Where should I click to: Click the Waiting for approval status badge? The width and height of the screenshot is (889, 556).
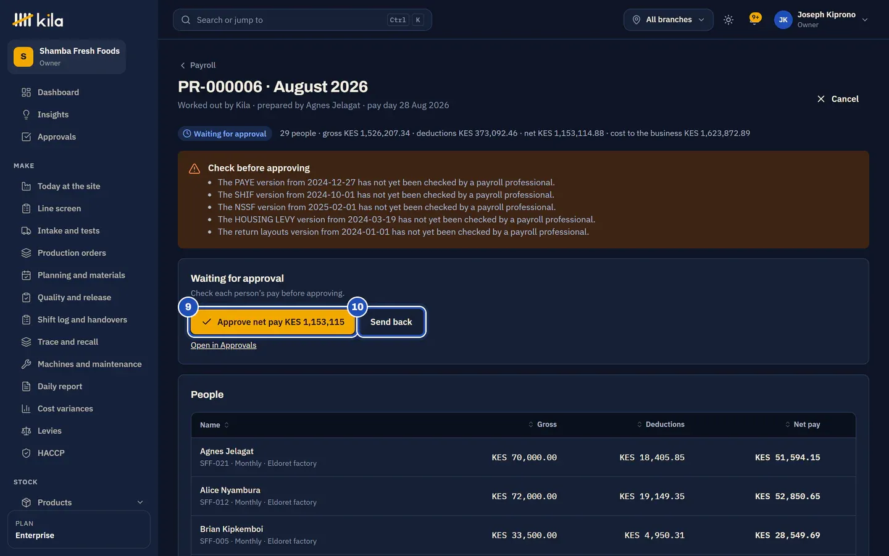tap(225, 133)
